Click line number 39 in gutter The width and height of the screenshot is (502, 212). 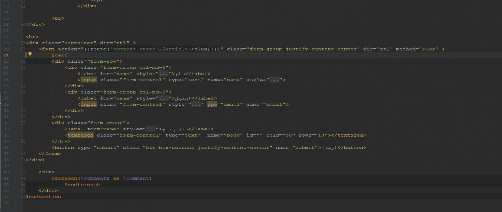[6, 166]
